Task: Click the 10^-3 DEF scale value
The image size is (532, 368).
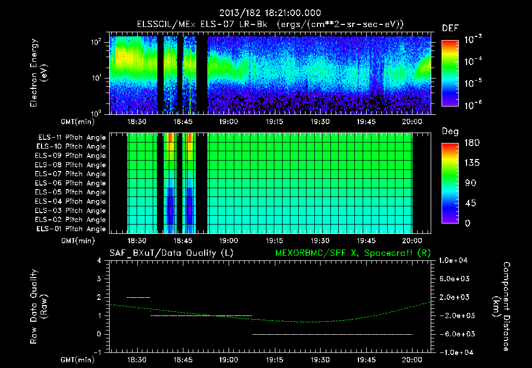Action: [x=473, y=40]
